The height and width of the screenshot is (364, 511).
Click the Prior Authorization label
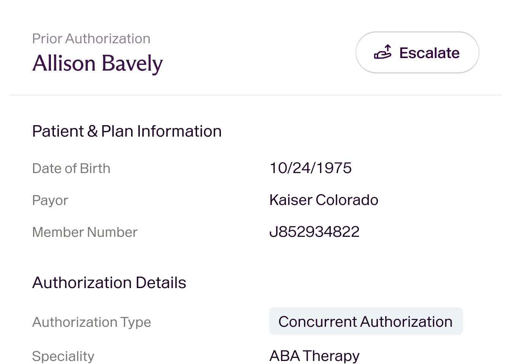click(x=91, y=38)
